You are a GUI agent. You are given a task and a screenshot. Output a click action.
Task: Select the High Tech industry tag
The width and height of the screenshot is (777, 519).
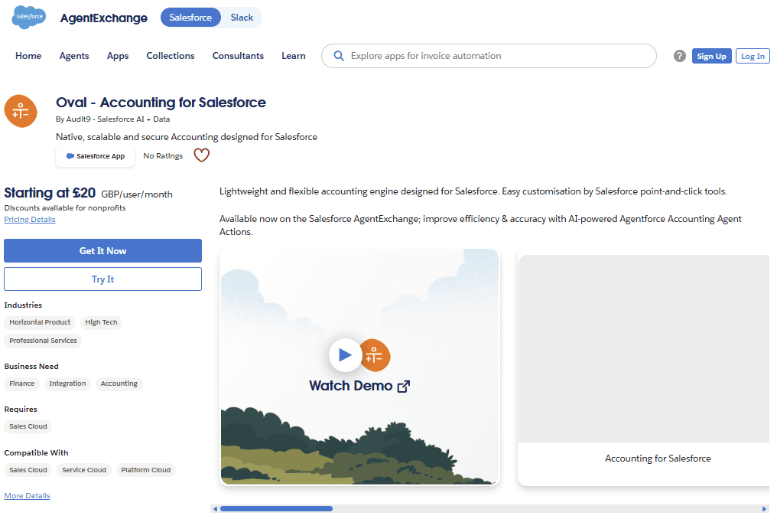[101, 322]
